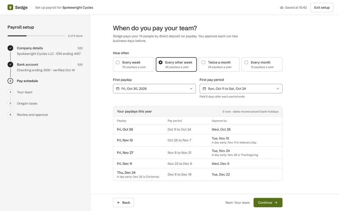The width and height of the screenshot is (339, 211).
Task: Click the Back button
Action: pos(124,203)
